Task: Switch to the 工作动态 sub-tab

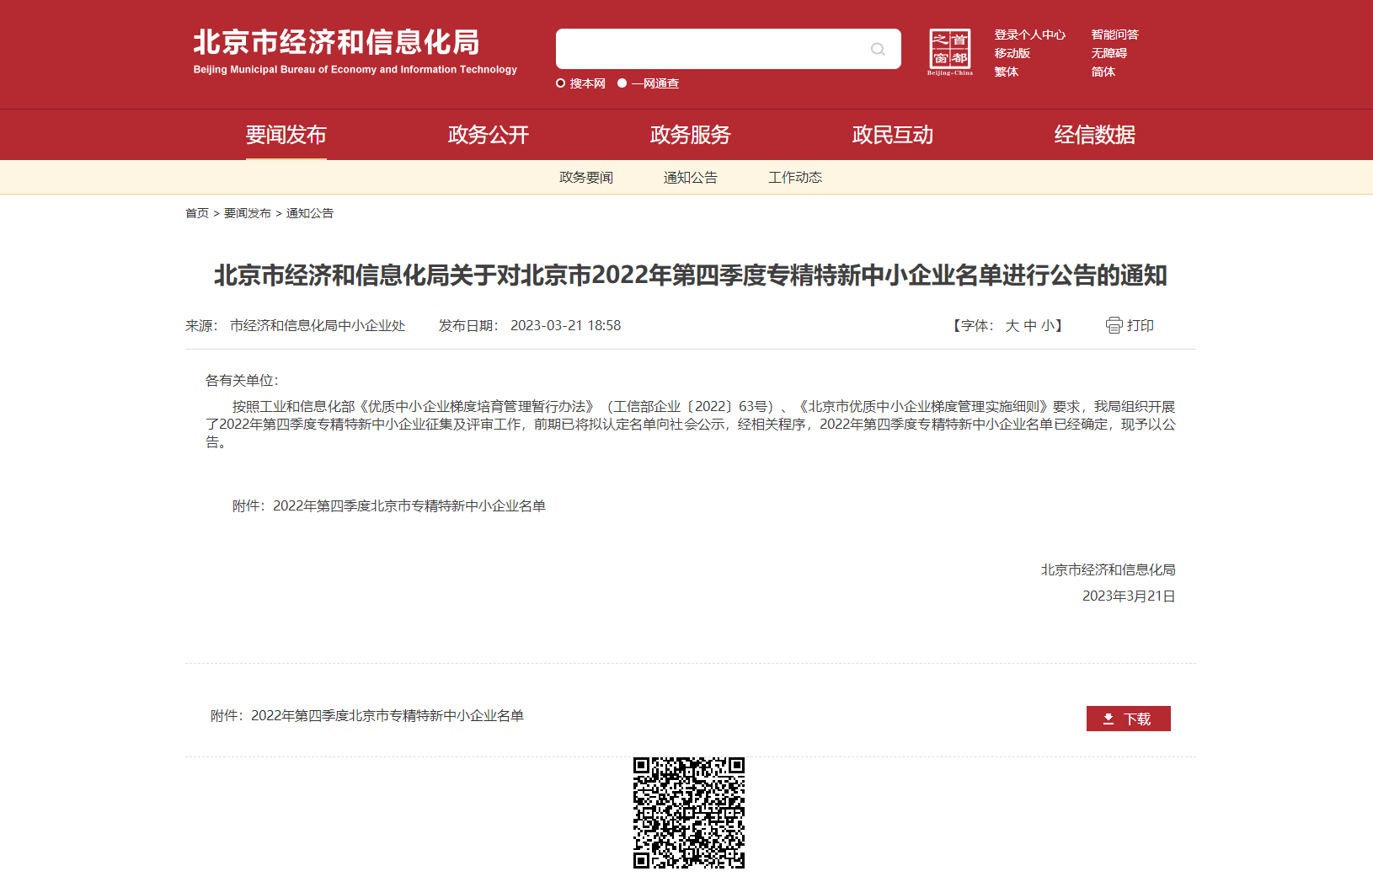Action: (794, 178)
